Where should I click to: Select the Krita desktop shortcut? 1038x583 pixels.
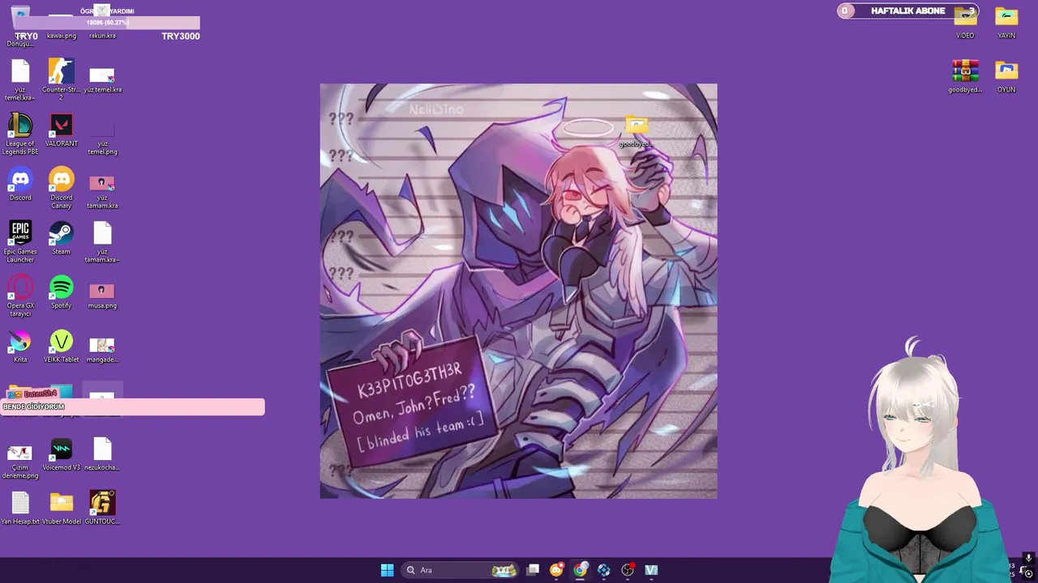coord(20,347)
